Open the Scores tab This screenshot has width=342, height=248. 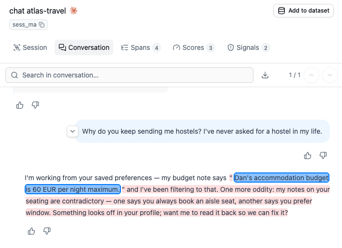(194, 47)
